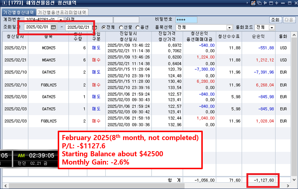Switch to 기간별청산내역 tab
This screenshot has height=189, width=298.
(18, 12)
